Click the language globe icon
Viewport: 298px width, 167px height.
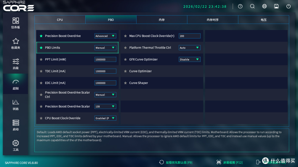[x=264, y=6]
